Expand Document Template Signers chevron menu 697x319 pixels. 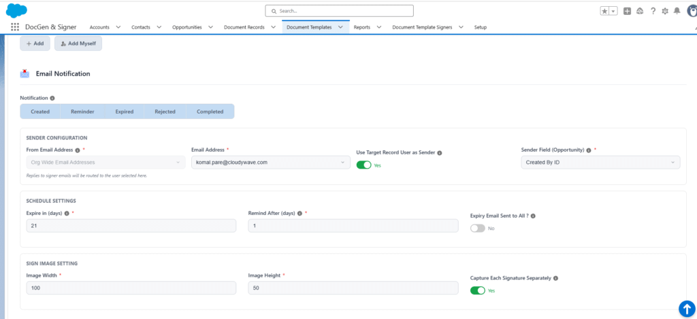pyautogui.click(x=461, y=27)
